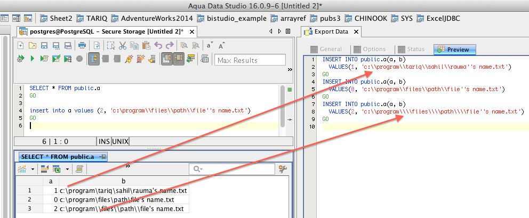Open the Excel export dropdown arrow
This screenshot has width=529, height=218.
pyautogui.click(x=67, y=169)
